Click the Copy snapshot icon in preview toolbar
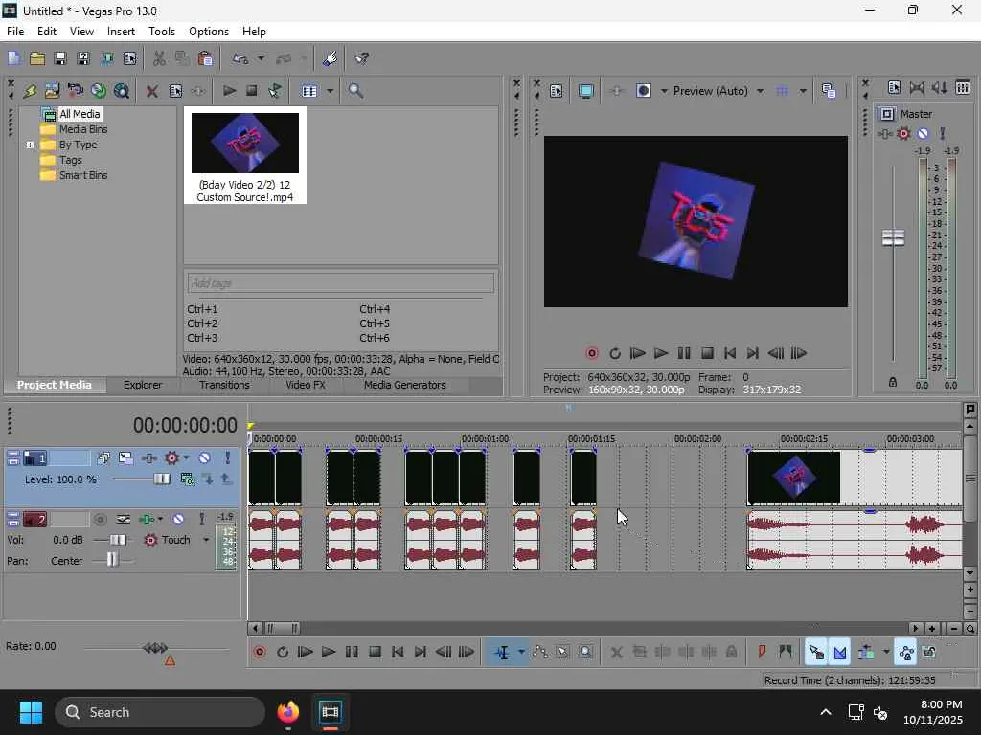Viewport: 981px width, 735px height. click(x=829, y=91)
